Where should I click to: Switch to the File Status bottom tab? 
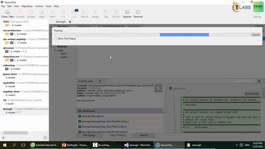[x=89, y=135]
